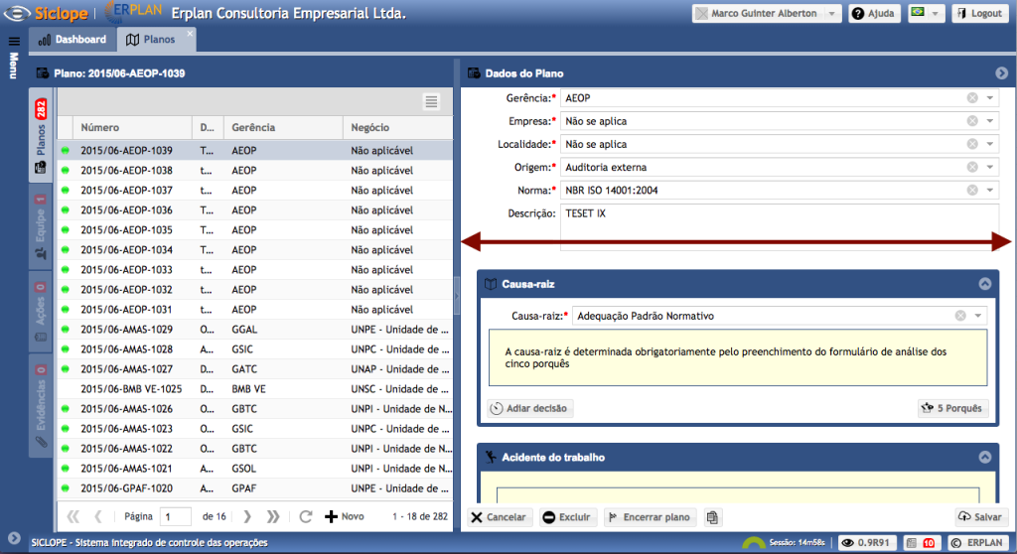Click the Cancelar button
Viewport: 1017px width, 554px height.
click(x=499, y=517)
